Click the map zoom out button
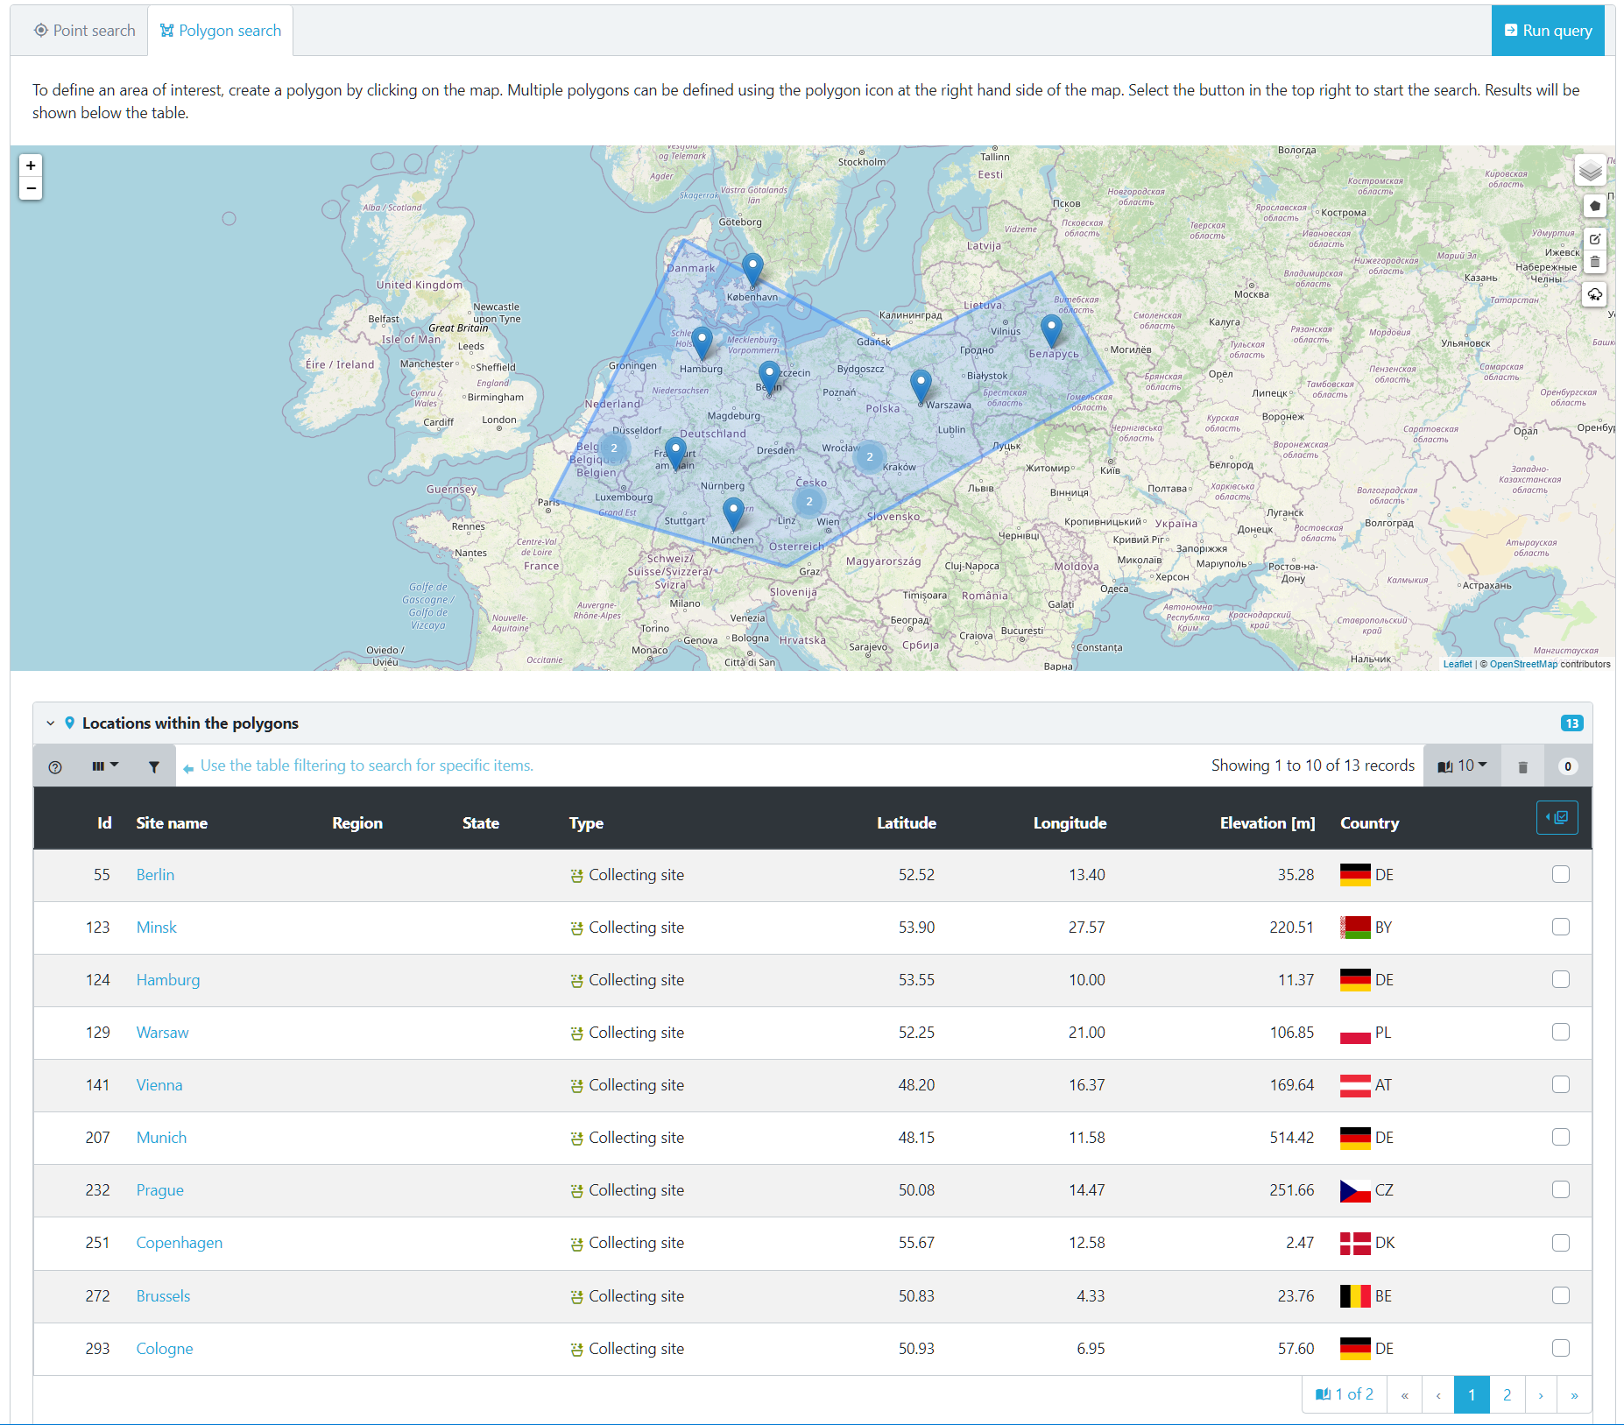Image resolution: width=1624 pixels, height=1425 pixels. [31, 188]
